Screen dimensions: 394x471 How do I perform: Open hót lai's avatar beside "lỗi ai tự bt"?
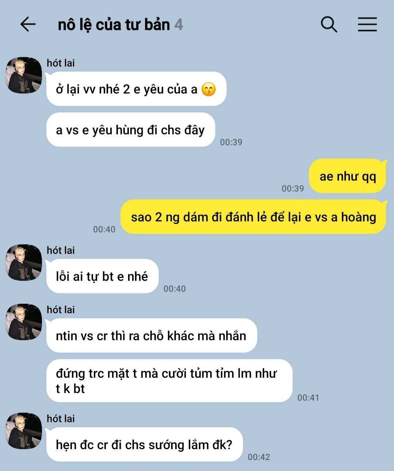(24, 262)
